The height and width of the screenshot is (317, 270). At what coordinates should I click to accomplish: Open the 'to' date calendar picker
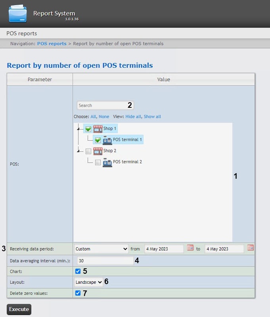(x=250, y=248)
